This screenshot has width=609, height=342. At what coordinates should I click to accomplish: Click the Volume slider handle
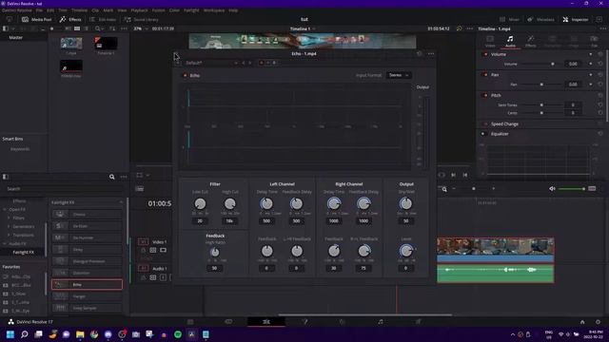click(x=553, y=64)
